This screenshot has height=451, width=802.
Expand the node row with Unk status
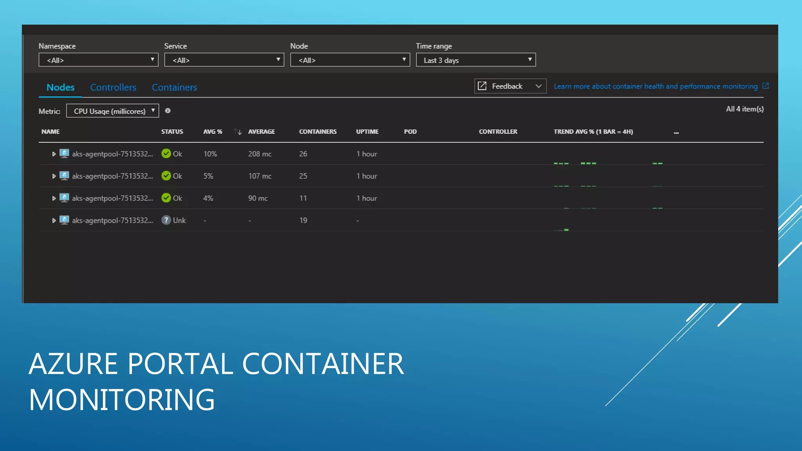click(x=54, y=220)
